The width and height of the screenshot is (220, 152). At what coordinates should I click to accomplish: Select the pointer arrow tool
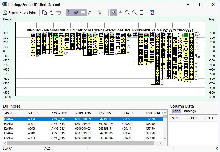114,13
